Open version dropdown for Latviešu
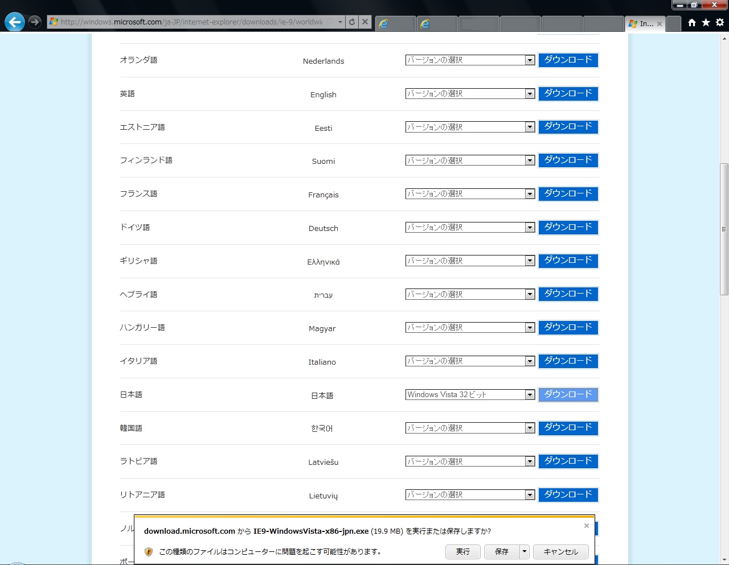This screenshot has height=565, width=729. pos(470,461)
